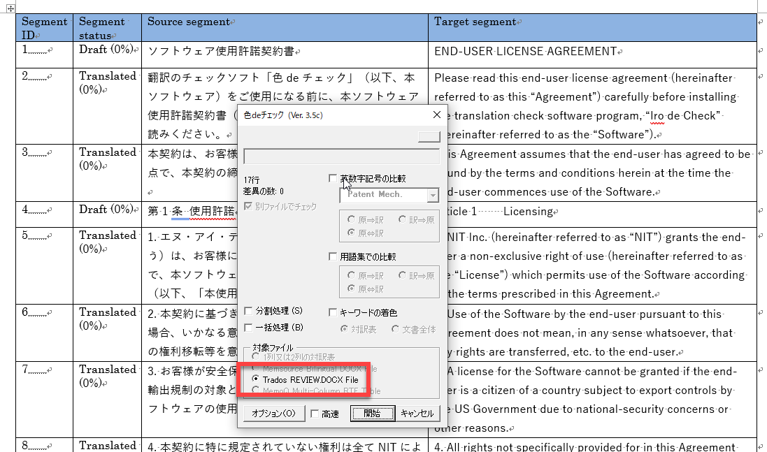767x452 pixels.
Task: Select the 対訳表 radio button
Action: (x=345, y=329)
